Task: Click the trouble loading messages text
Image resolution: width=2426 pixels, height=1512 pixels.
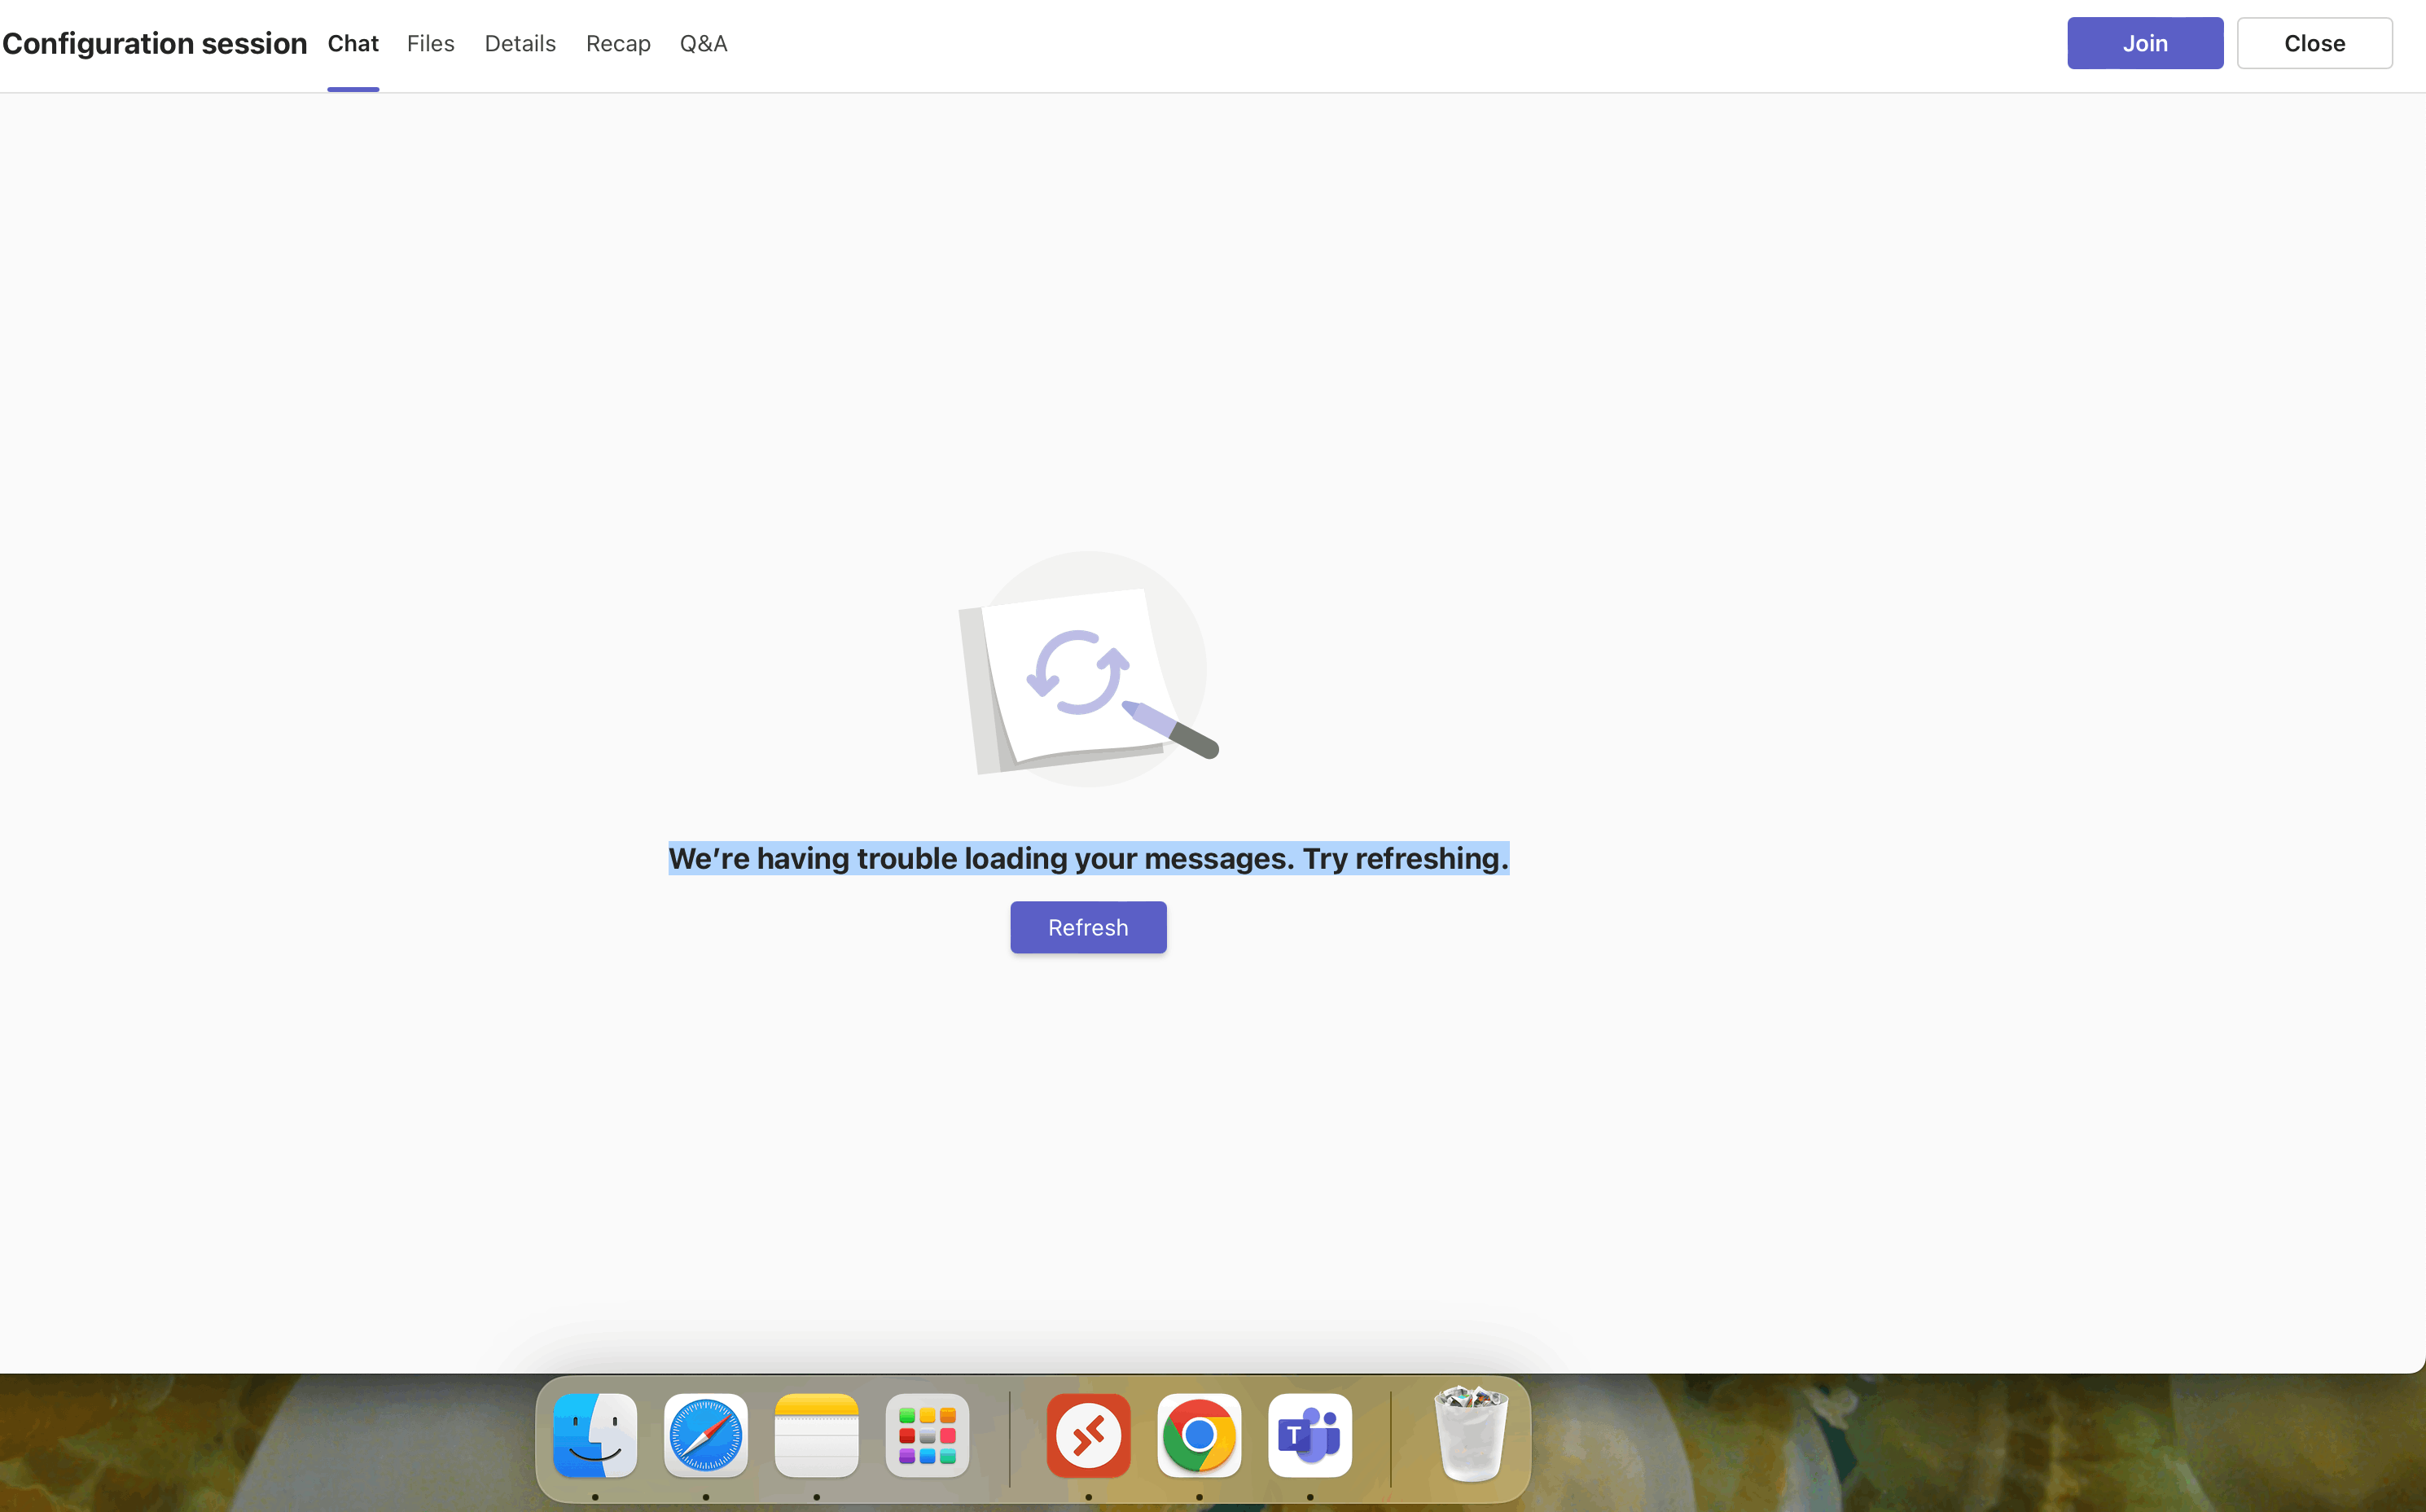Action: tap(1088, 858)
